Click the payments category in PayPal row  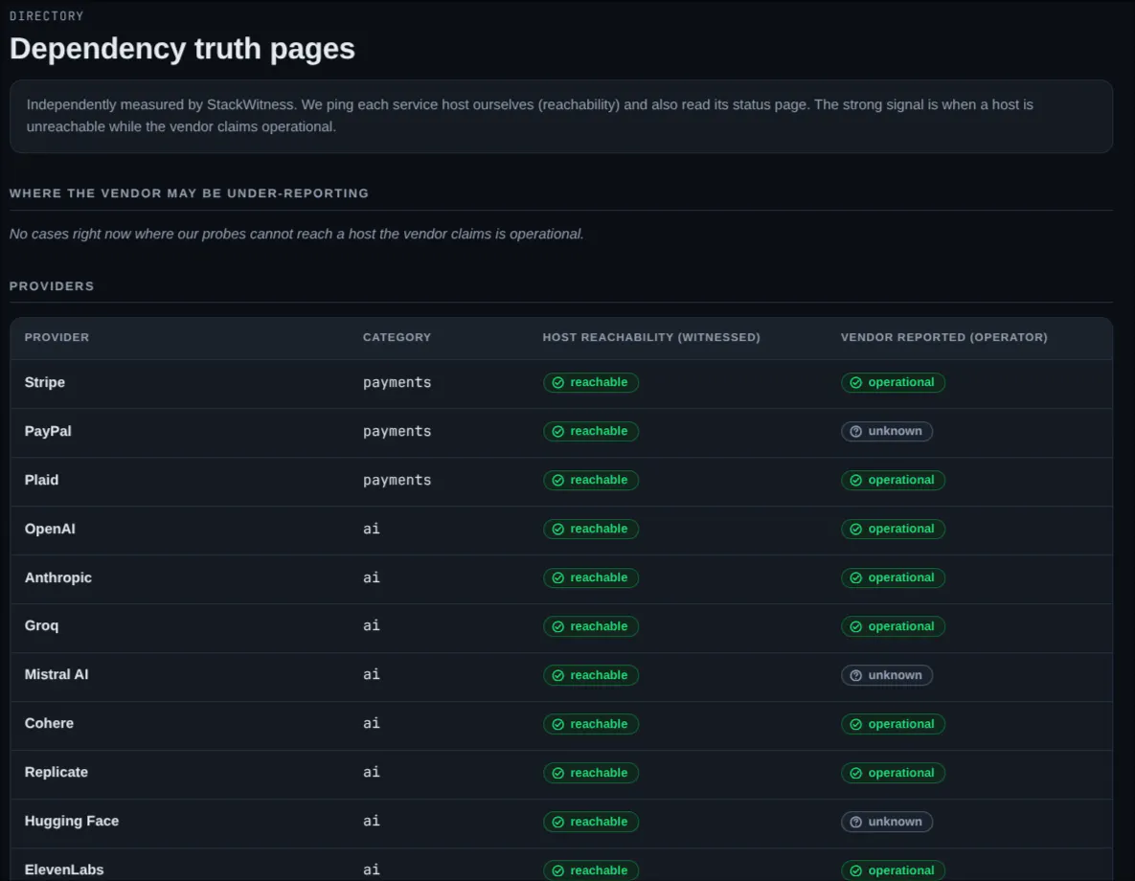pyautogui.click(x=397, y=432)
